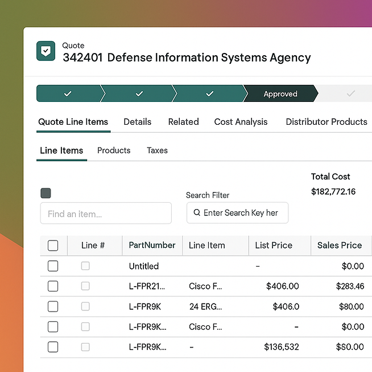Click the $136,532 list price cell
Screen dimensions: 372x372
(x=282, y=347)
